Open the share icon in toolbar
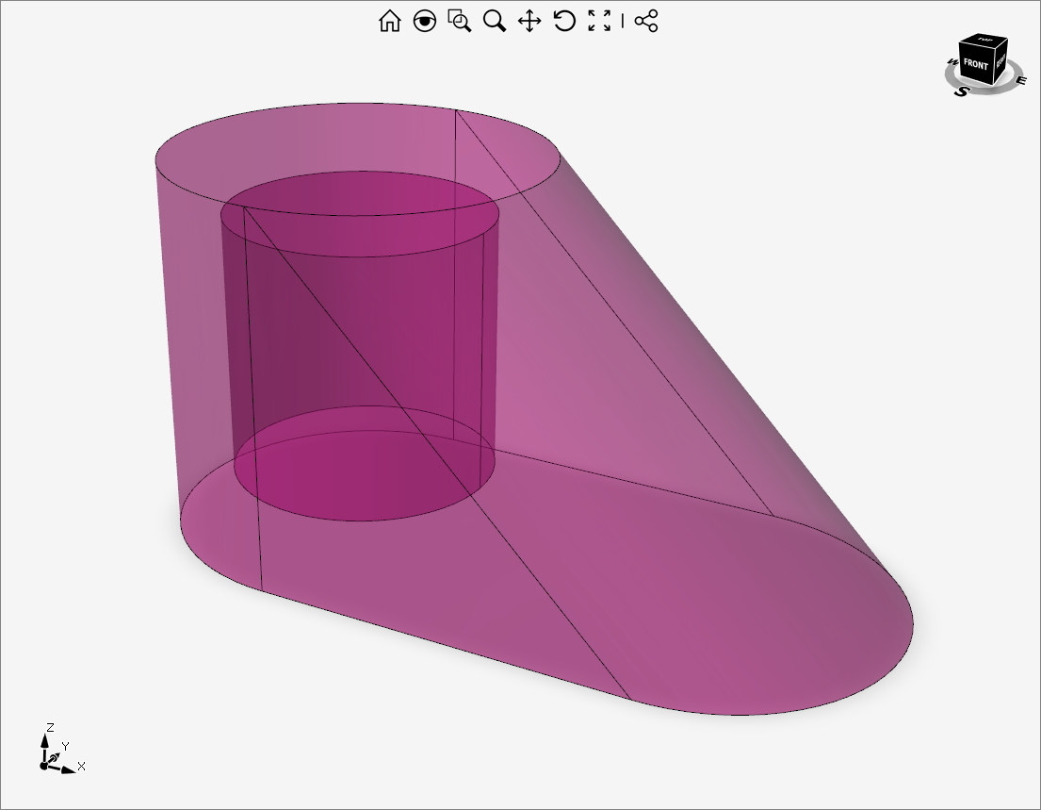 (x=646, y=21)
